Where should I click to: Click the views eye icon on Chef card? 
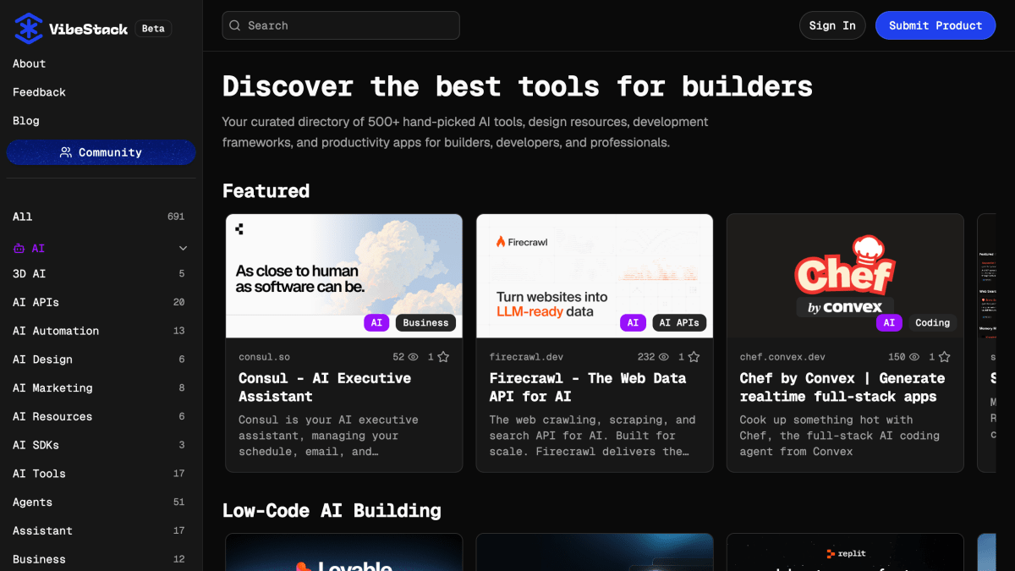[914, 357]
